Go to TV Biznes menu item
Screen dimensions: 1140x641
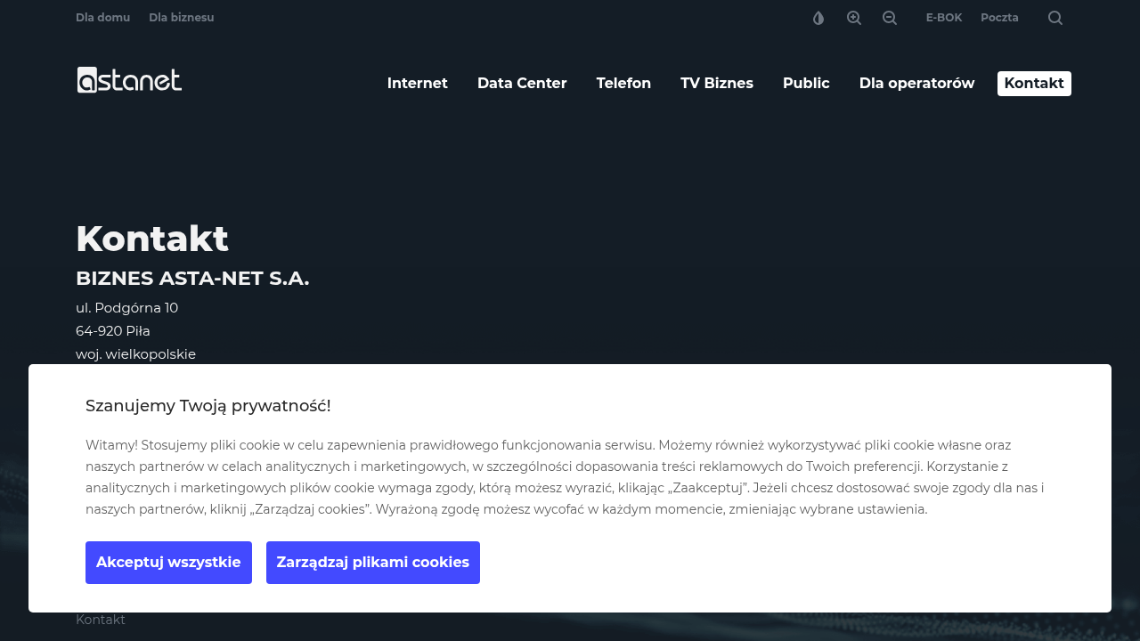point(717,84)
